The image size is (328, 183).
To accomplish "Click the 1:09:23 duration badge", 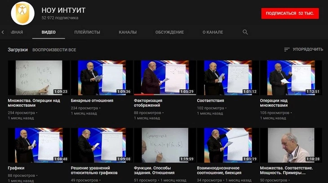I will coord(61,92).
